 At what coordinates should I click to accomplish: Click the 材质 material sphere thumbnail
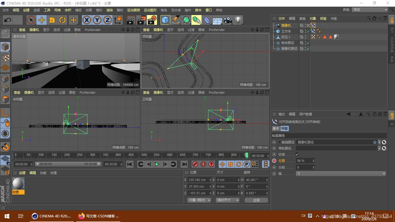18,184
